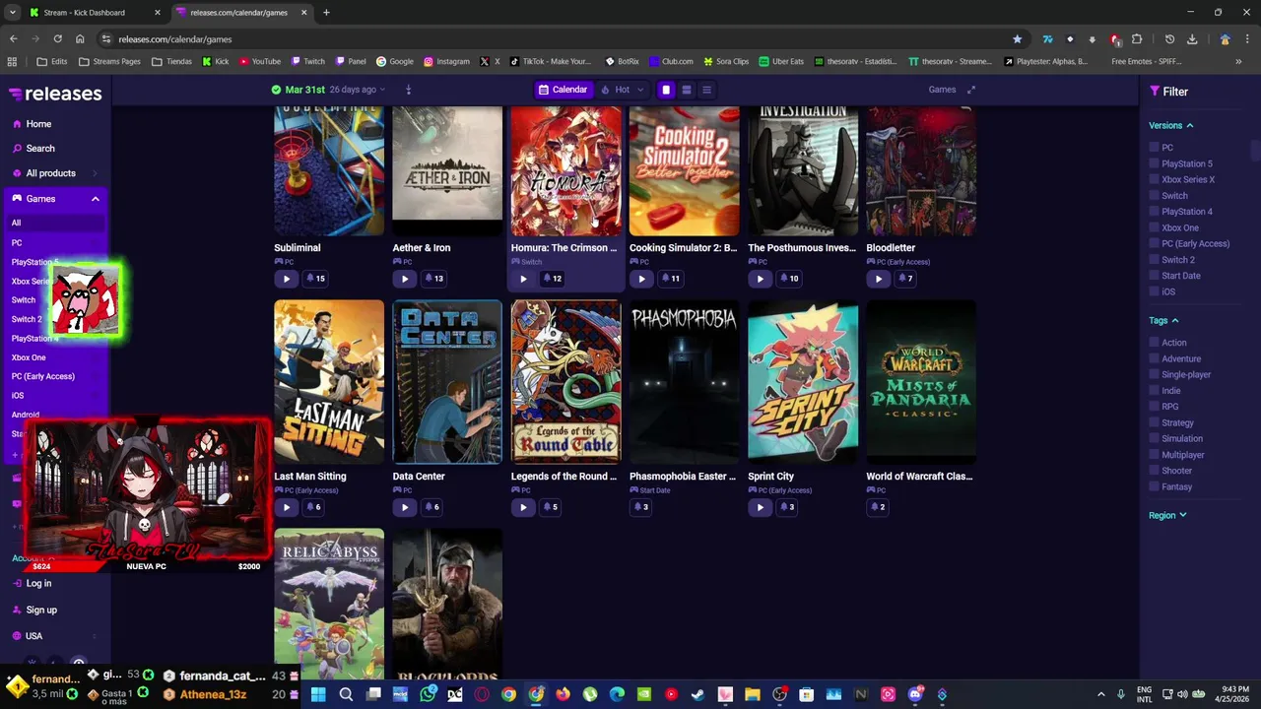Open Last Man Sitting title link
The height and width of the screenshot is (709, 1261).
pos(309,477)
